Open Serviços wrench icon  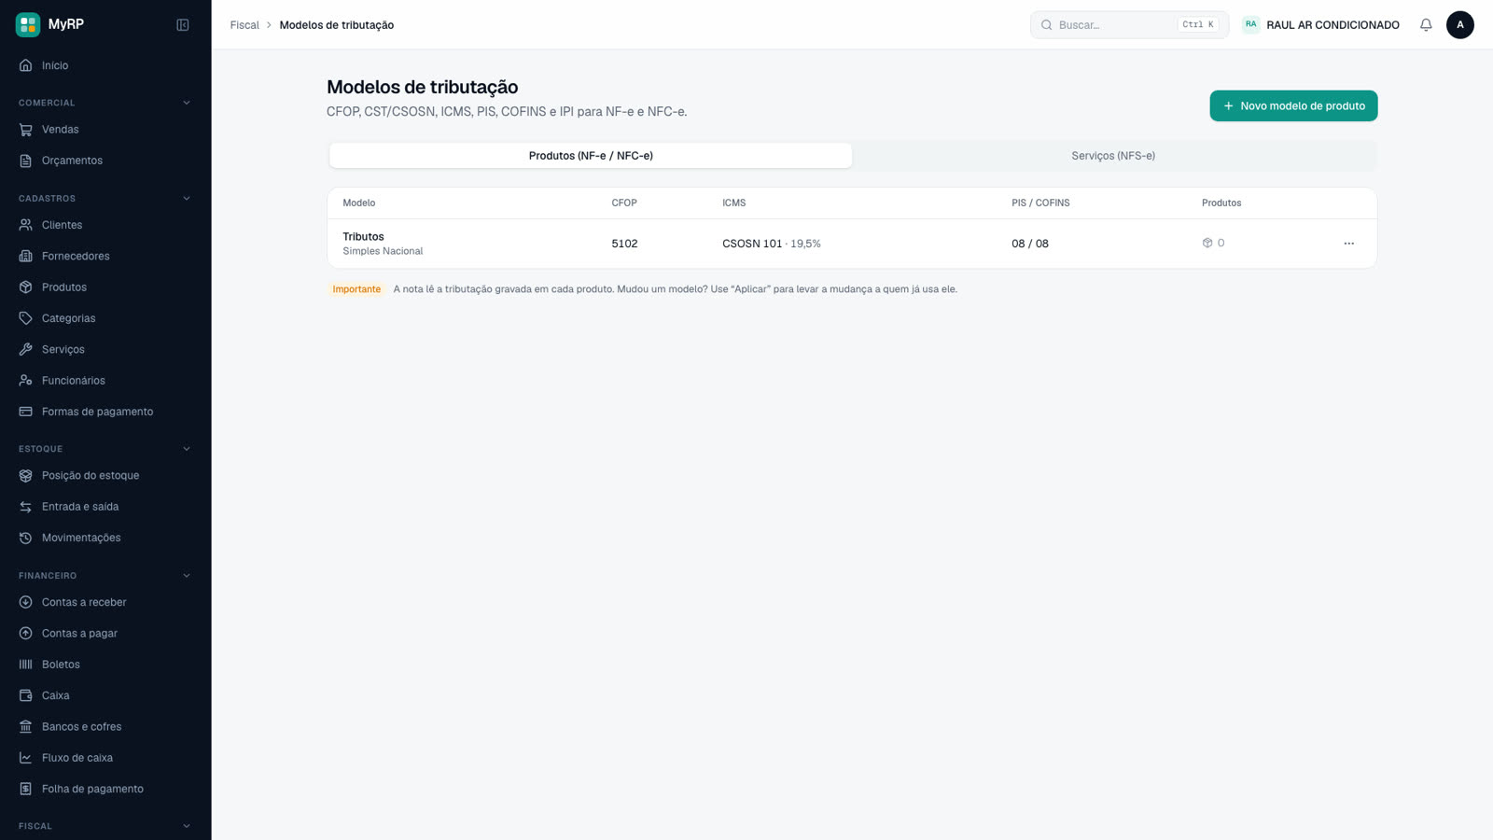point(26,349)
